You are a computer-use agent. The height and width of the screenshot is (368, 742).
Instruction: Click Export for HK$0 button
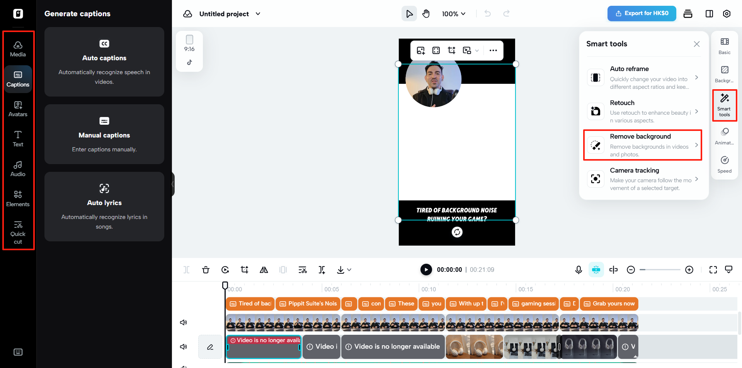(x=642, y=14)
